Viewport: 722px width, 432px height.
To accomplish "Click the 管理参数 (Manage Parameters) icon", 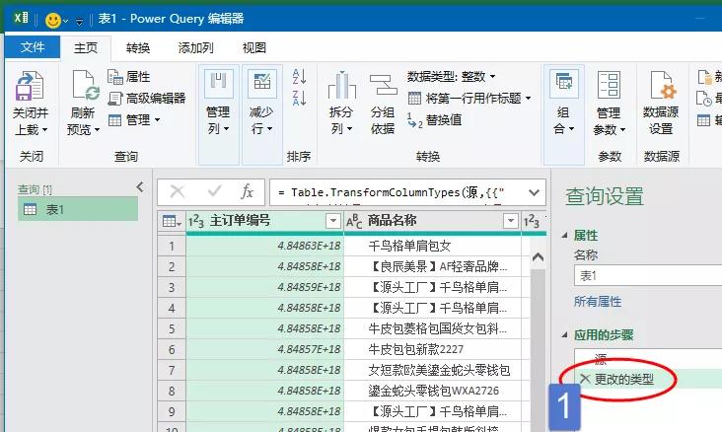I will point(609,89).
